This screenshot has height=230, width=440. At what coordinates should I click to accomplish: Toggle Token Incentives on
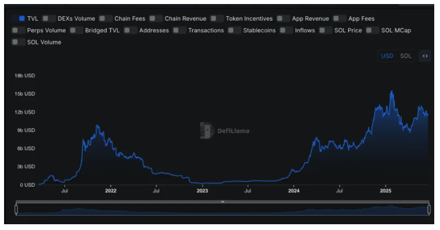217,18
